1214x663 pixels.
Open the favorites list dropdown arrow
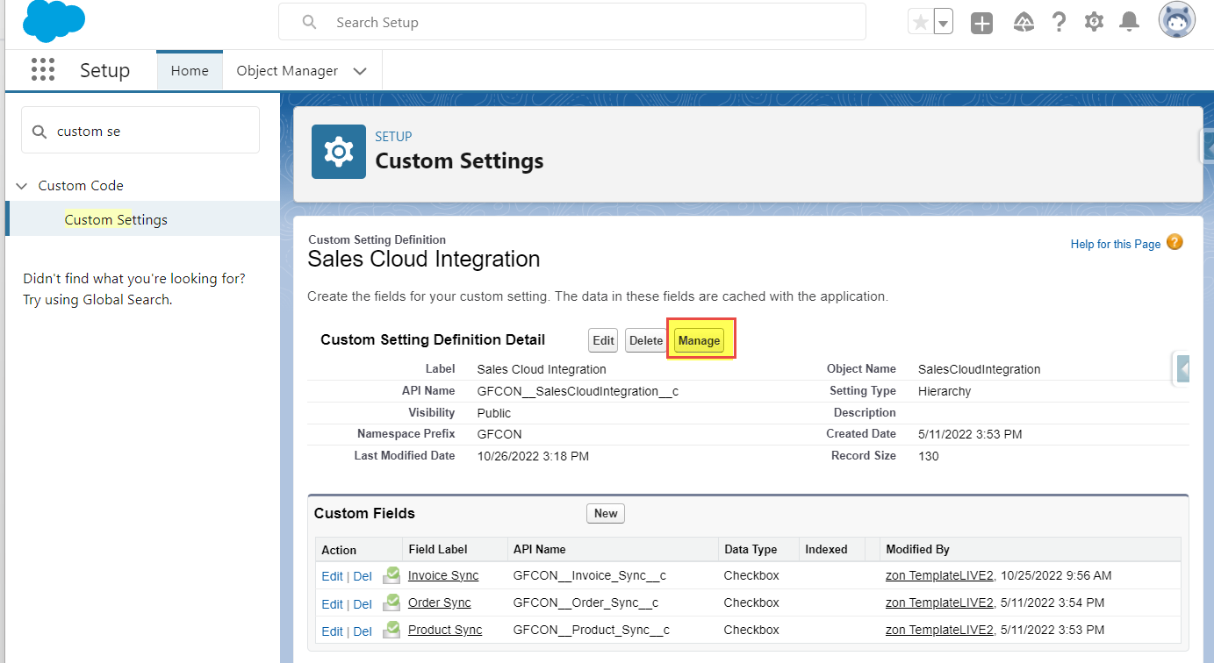point(944,23)
